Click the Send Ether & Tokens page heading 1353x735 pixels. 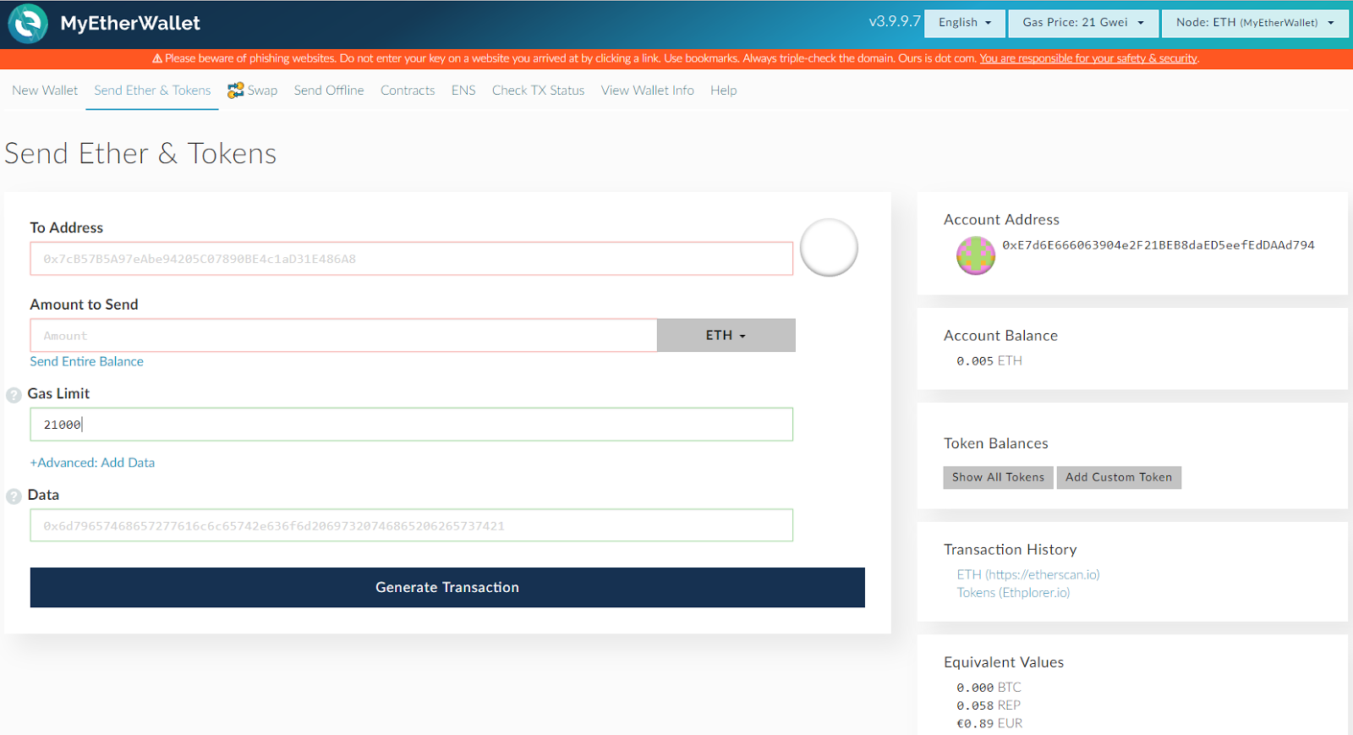click(140, 153)
